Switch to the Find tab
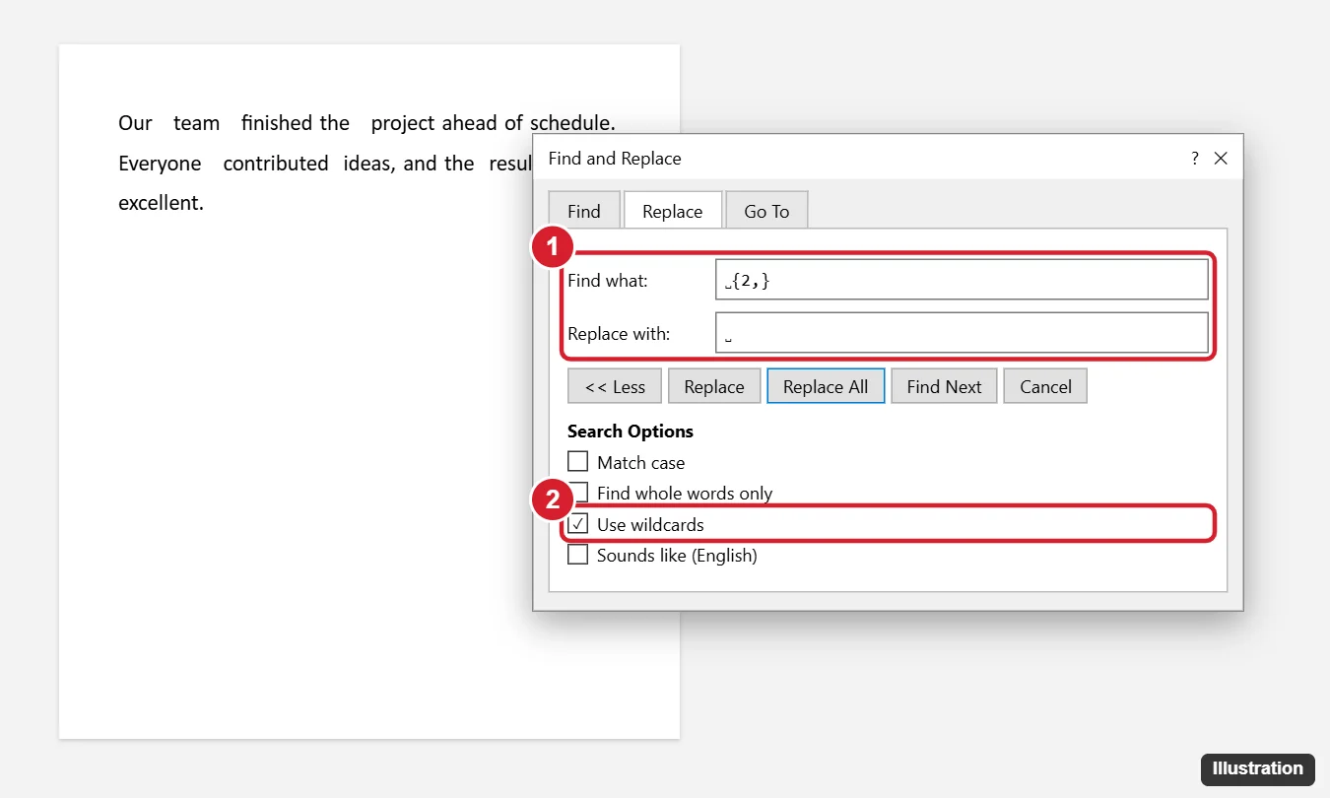The height and width of the screenshot is (798, 1330). point(584,211)
